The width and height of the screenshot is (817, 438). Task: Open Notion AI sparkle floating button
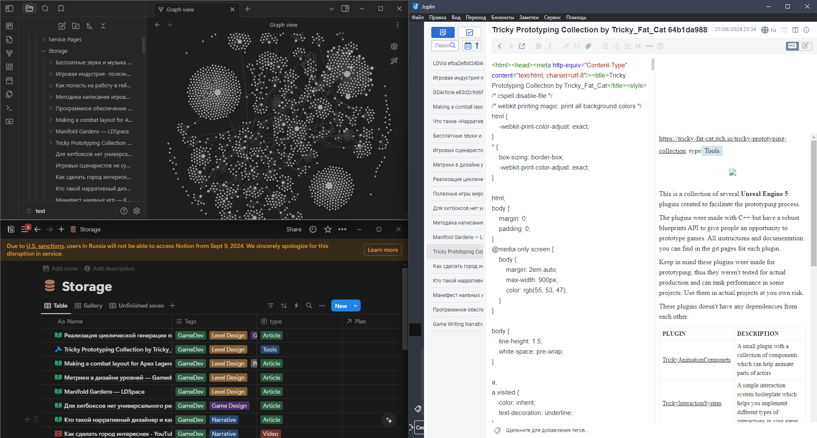click(x=389, y=420)
